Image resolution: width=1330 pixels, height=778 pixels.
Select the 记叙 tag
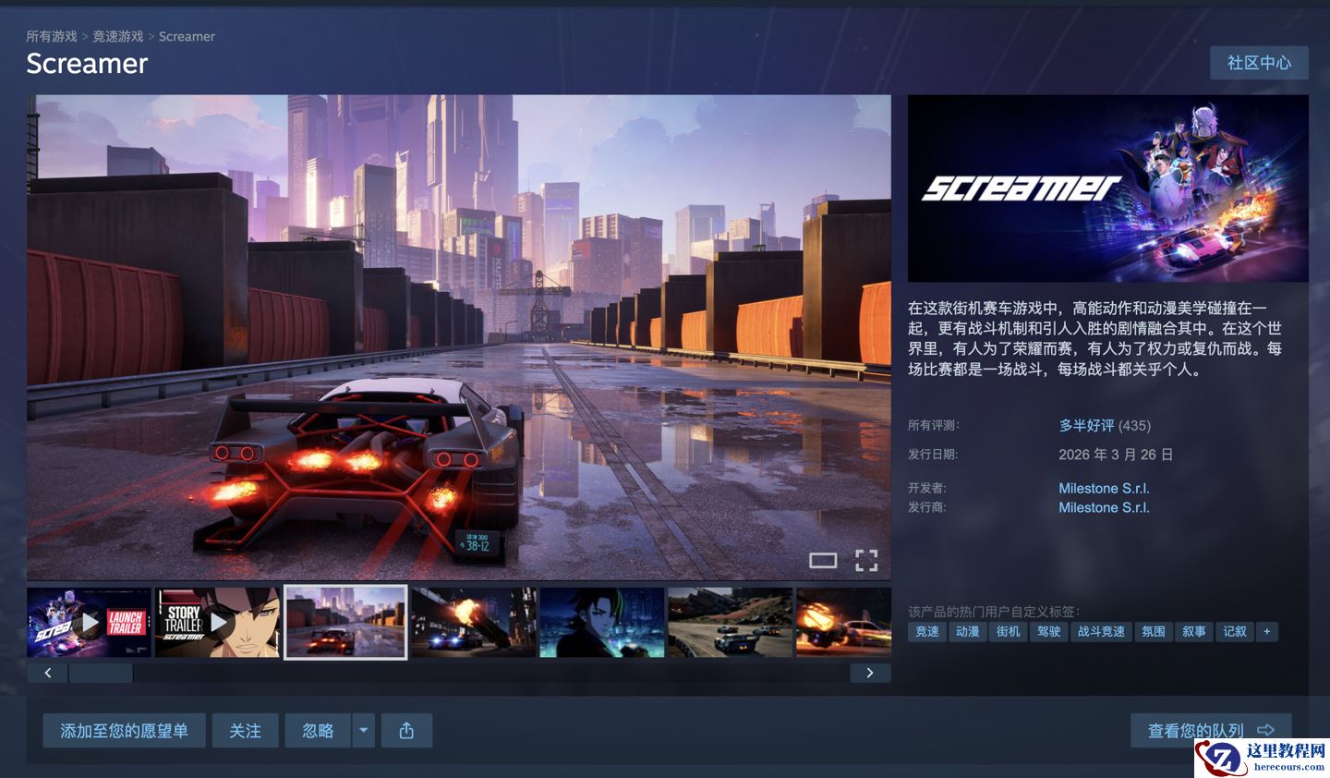click(x=1235, y=632)
